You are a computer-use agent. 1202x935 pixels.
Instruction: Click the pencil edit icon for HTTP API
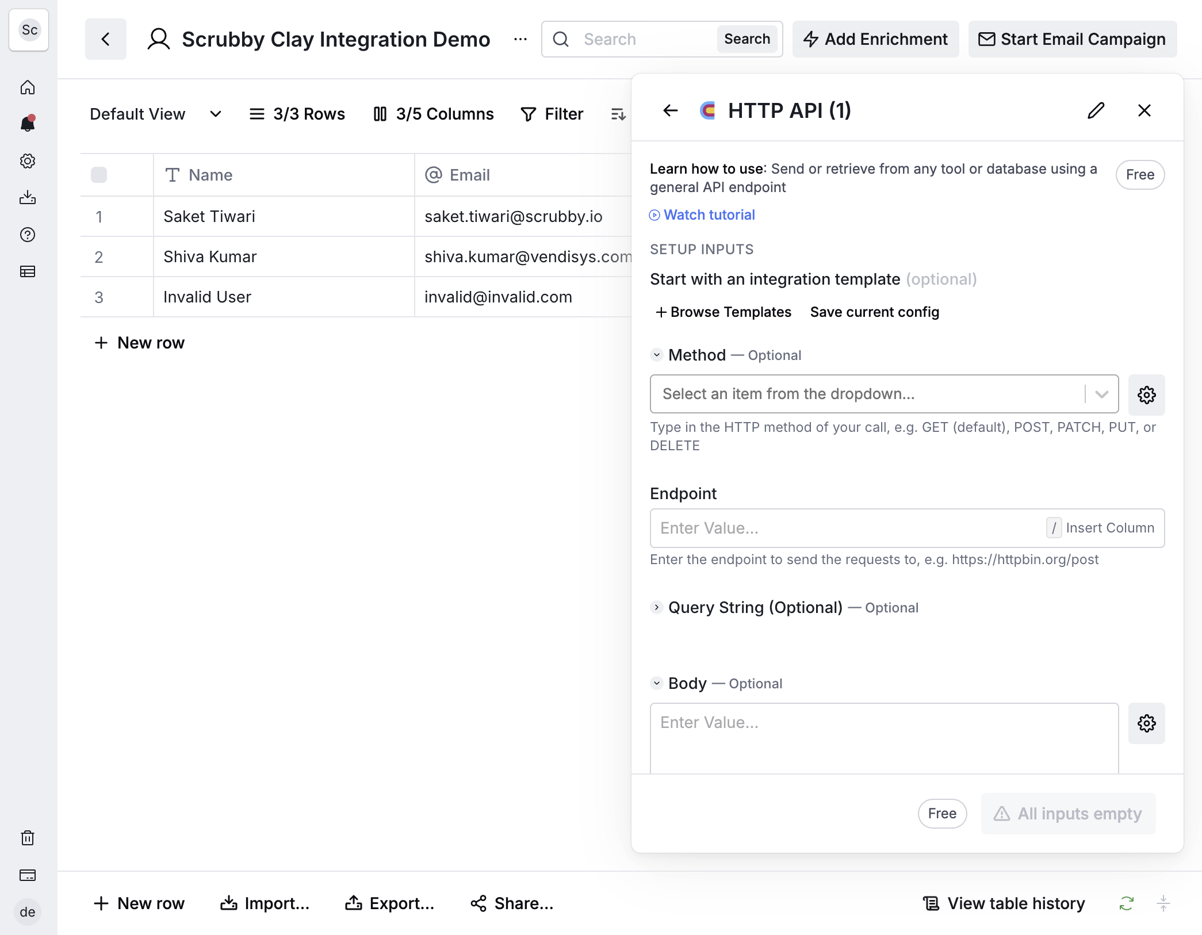coord(1096,110)
